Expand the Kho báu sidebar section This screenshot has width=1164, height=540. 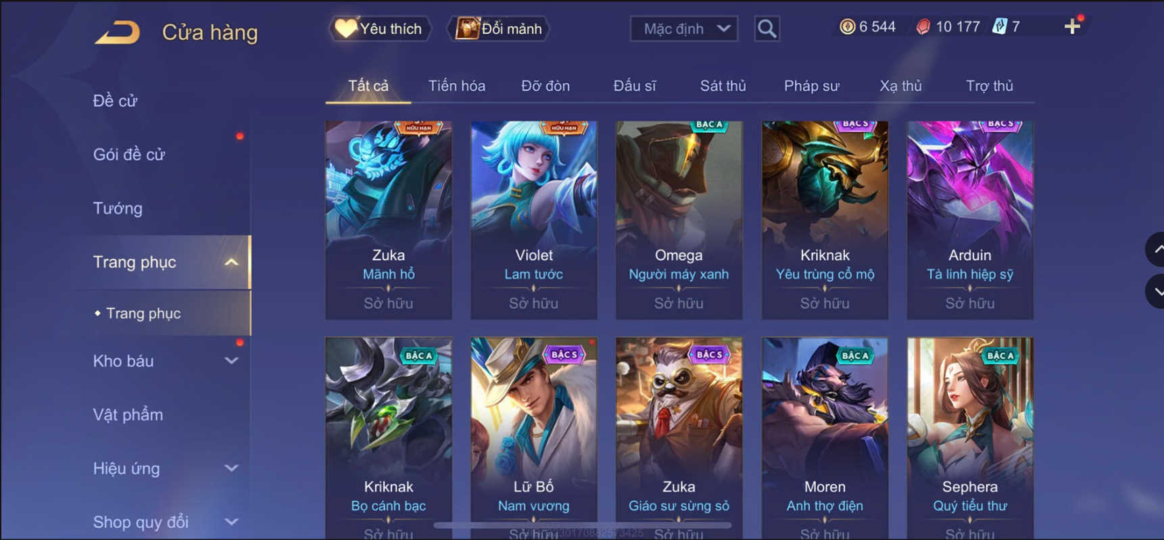coord(231,361)
